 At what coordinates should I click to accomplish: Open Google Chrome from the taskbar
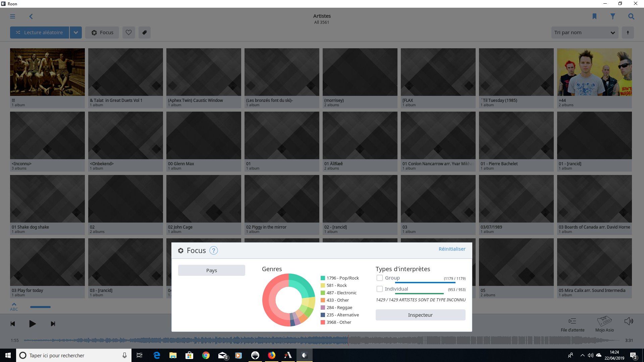pos(206,355)
